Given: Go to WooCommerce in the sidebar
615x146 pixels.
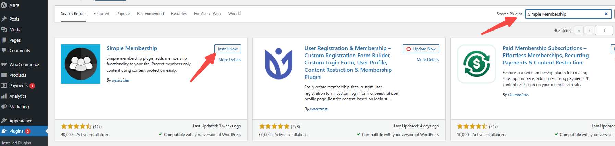Looking at the screenshot, I should [x=24, y=65].
